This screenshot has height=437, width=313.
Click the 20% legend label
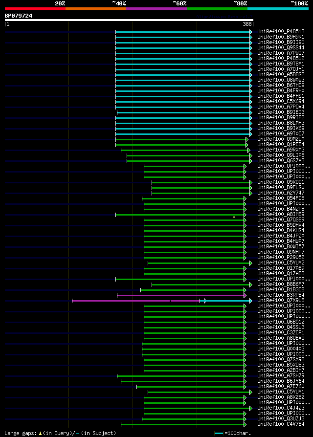point(60,3)
